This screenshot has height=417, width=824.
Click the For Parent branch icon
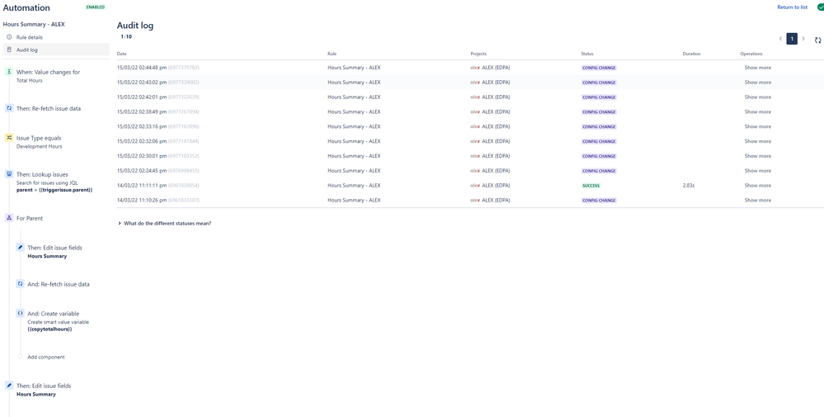(9, 218)
